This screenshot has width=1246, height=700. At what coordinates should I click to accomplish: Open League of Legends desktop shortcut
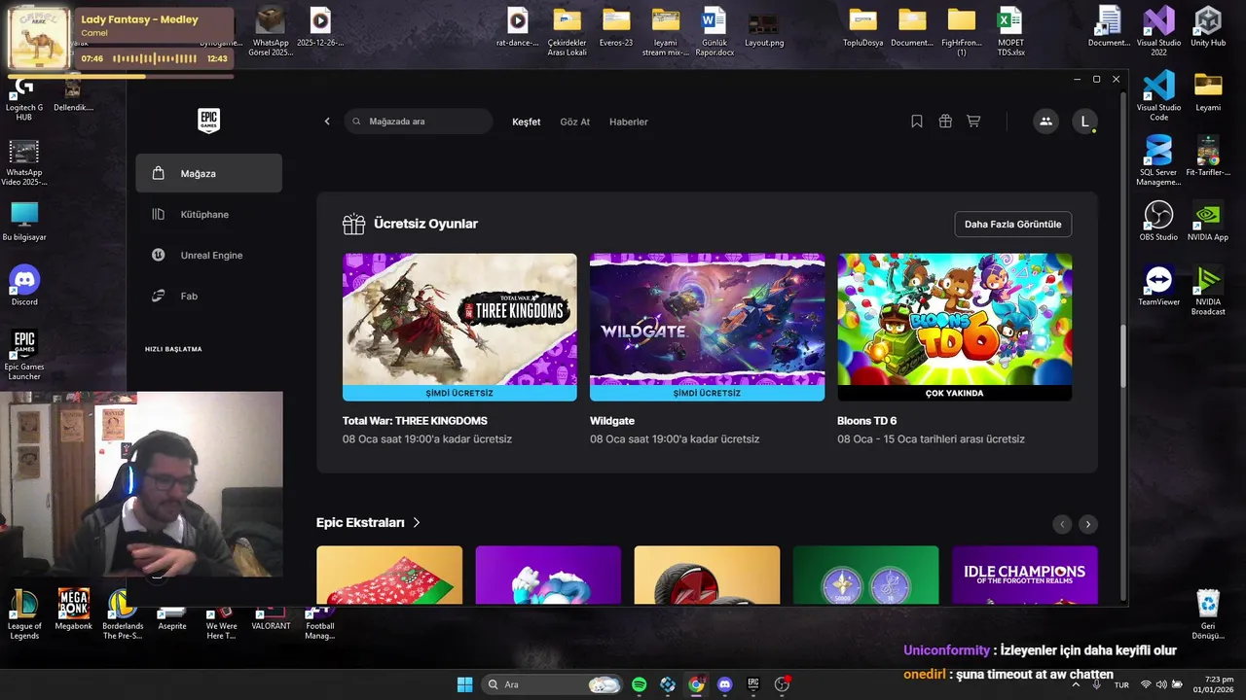(x=24, y=614)
